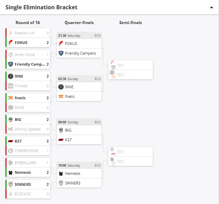219x204 pixels.
Task: Click the FOKUS logo in the quarter-finals
Action: click(61, 44)
